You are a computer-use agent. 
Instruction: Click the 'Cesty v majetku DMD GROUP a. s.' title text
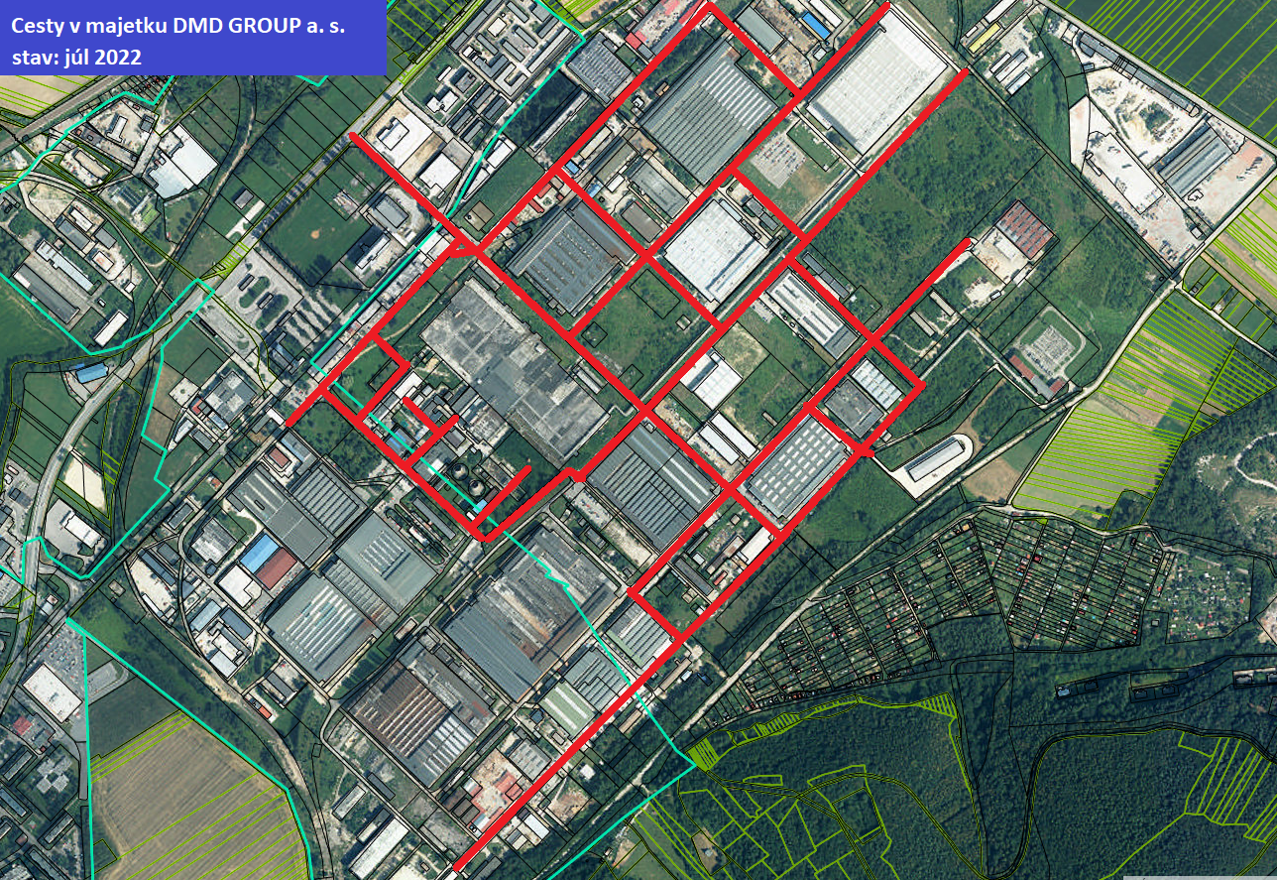click(178, 26)
